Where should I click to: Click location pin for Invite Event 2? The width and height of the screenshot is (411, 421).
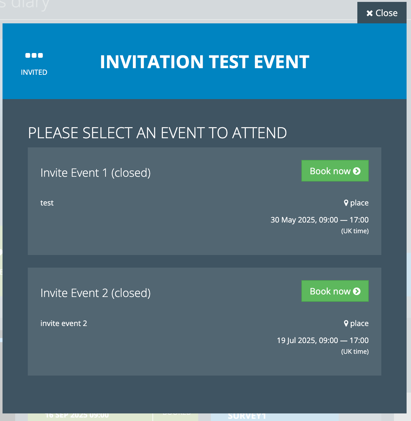346,323
